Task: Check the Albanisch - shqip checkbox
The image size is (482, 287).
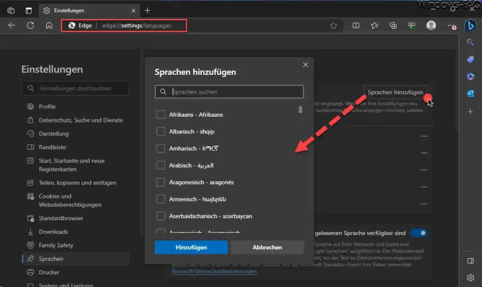Action: click(x=161, y=132)
